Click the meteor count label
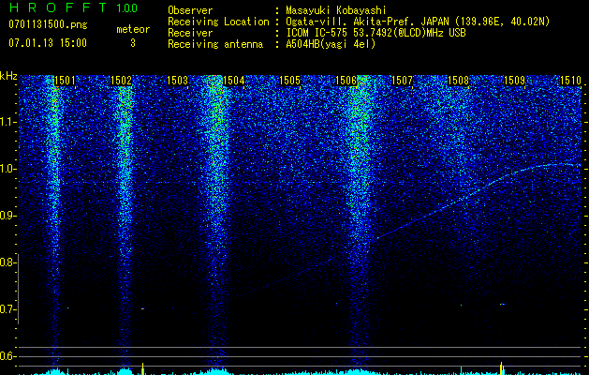589x375 pixels. pyautogui.click(x=133, y=29)
